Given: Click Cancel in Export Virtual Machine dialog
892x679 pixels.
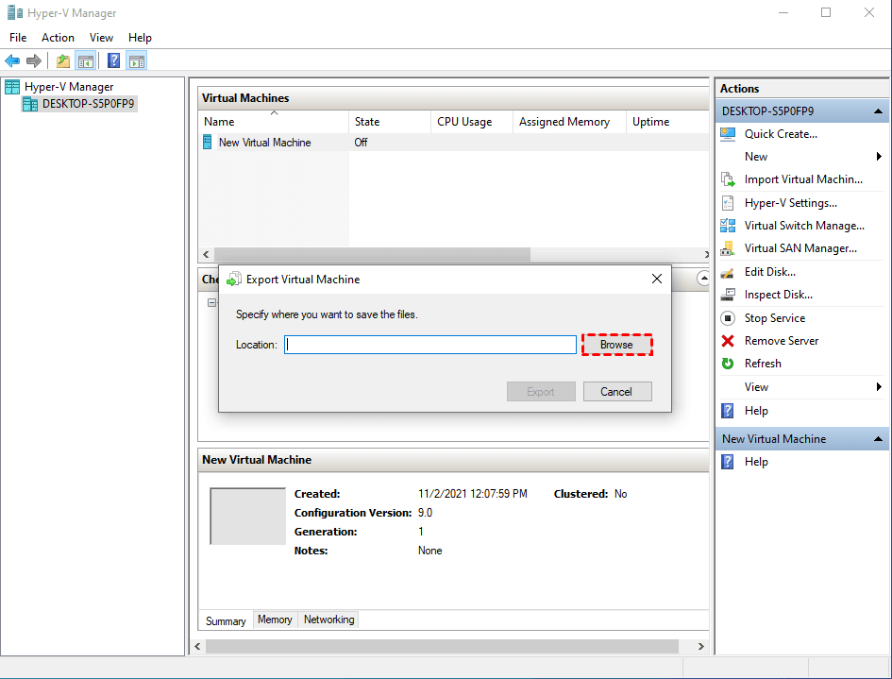Looking at the screenshot, I should click(x=616, y=392).
